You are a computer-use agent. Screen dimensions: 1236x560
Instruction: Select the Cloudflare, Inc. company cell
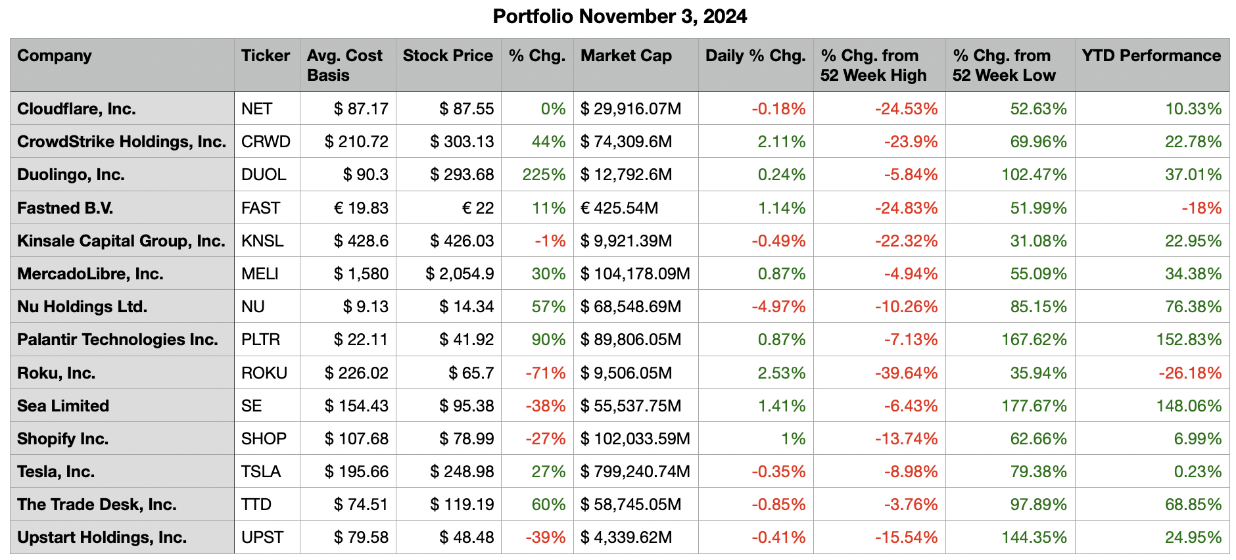click(x=76, y=109)
